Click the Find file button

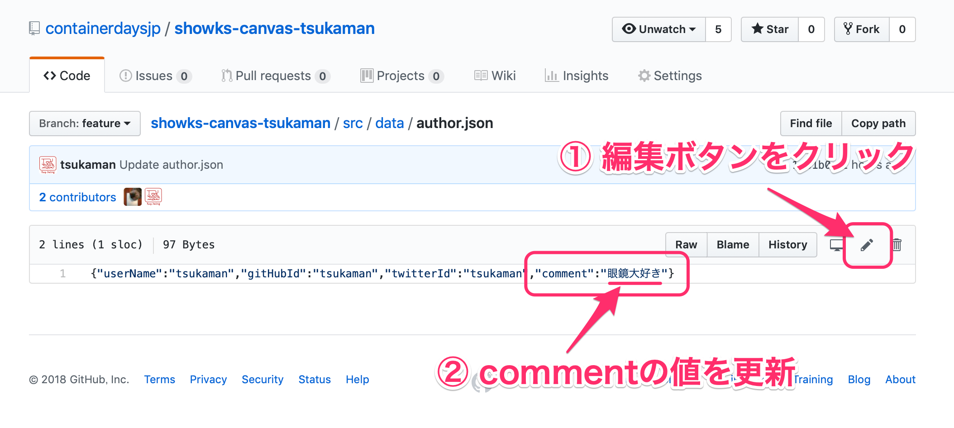click(x=811, y=123)
